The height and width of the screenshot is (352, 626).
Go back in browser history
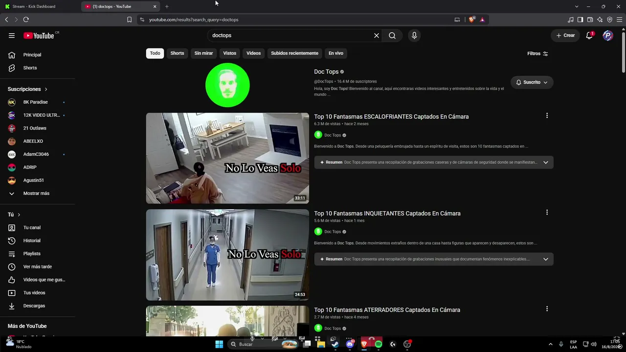(6, 20)
